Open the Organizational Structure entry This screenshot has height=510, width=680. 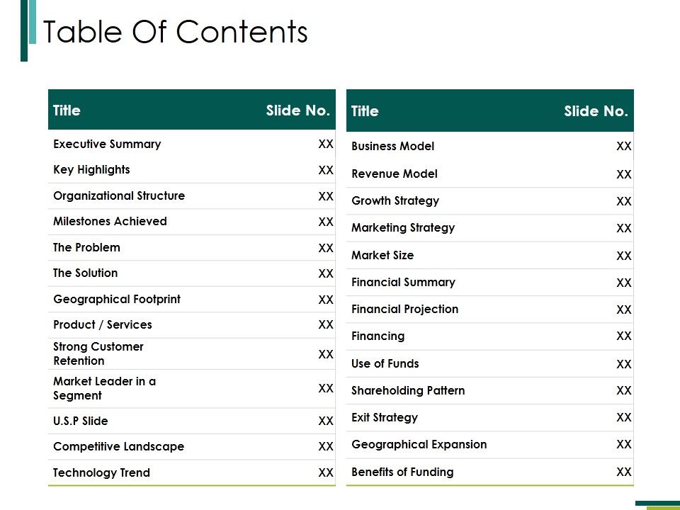pyautogui.click(x=119, y=196)
